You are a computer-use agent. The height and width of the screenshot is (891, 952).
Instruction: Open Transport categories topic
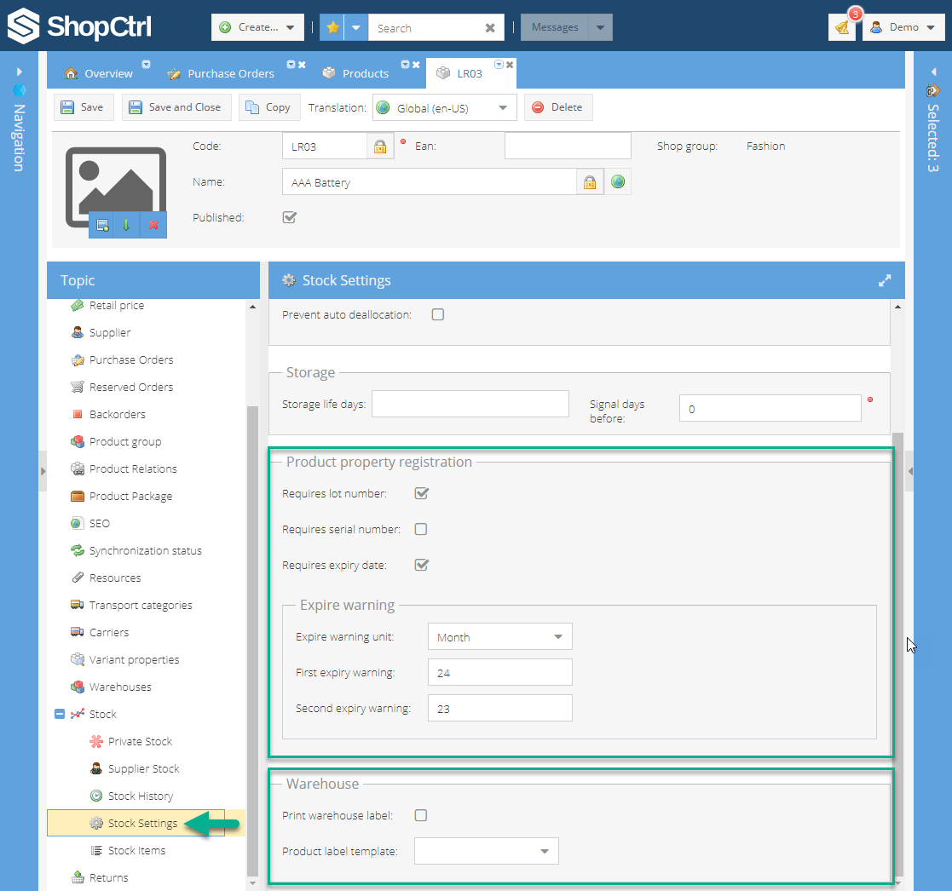(x=141, y=606)
